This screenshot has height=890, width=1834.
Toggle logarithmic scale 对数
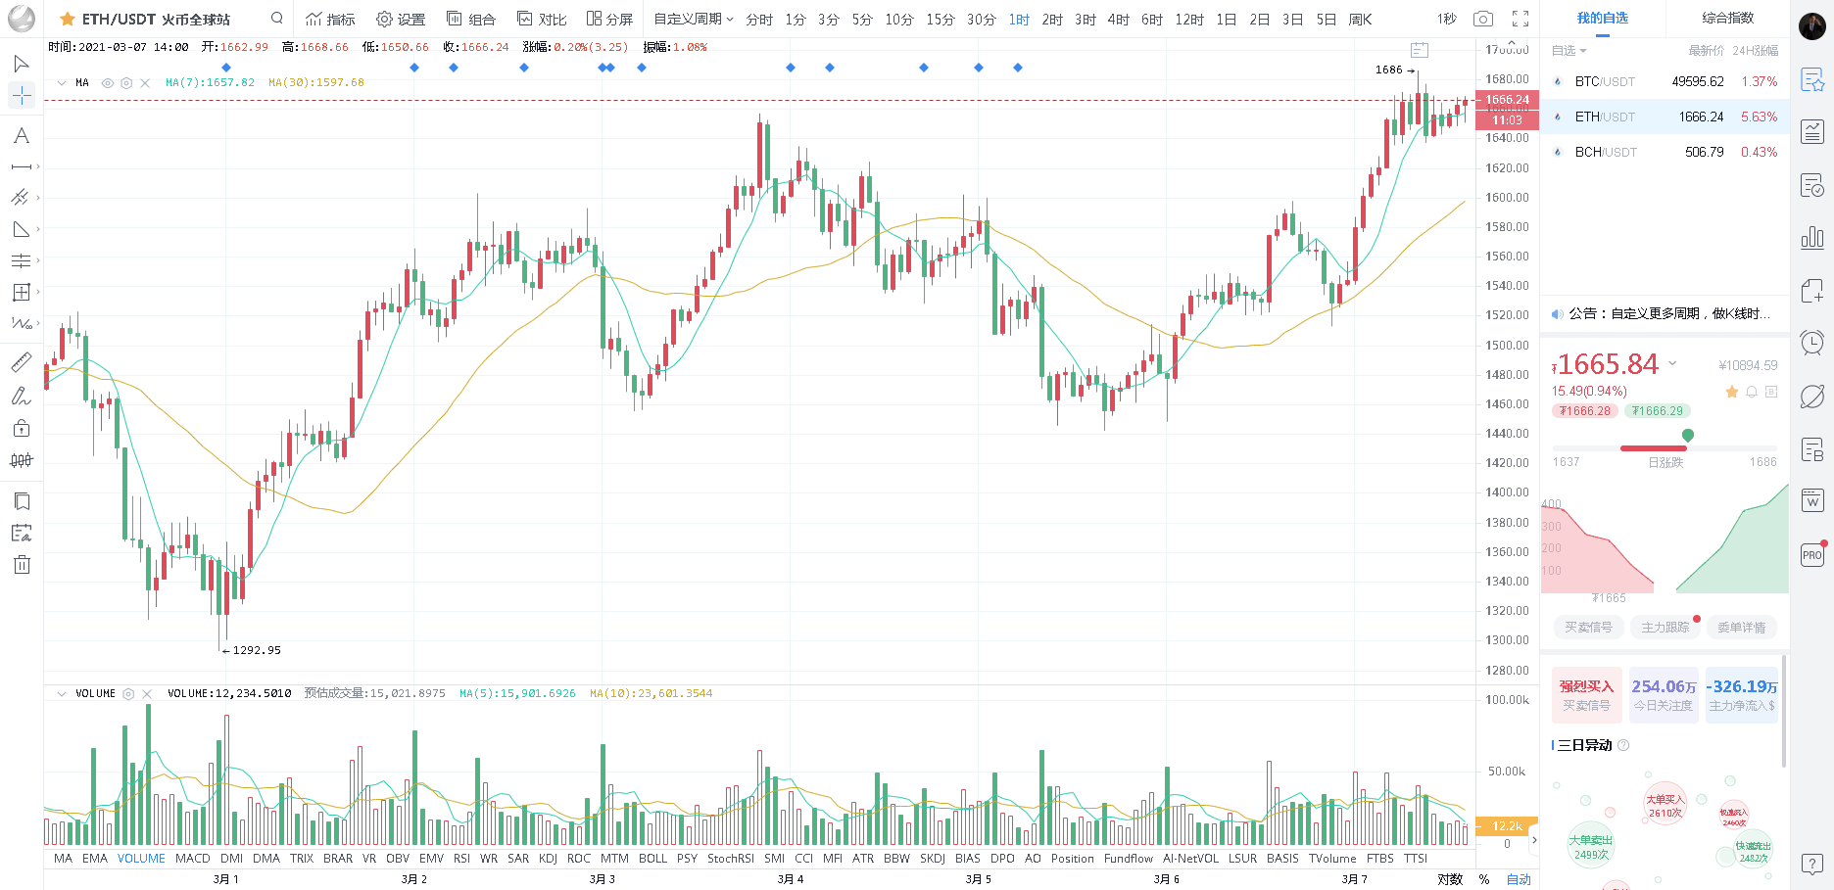tap(1450, 879)
